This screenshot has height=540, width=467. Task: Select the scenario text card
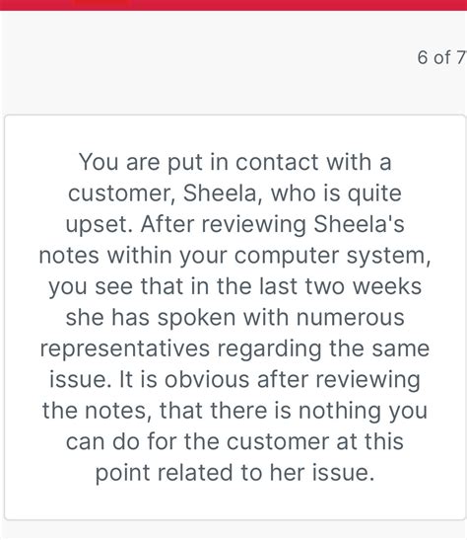coord(235,317)
